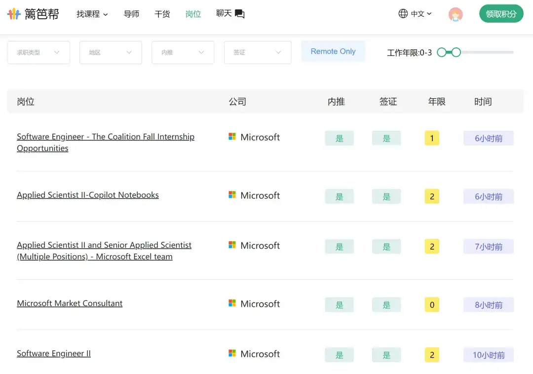Open the Software Engineer II link
Viewport: 533px width, 374px height.
[54, 354]
